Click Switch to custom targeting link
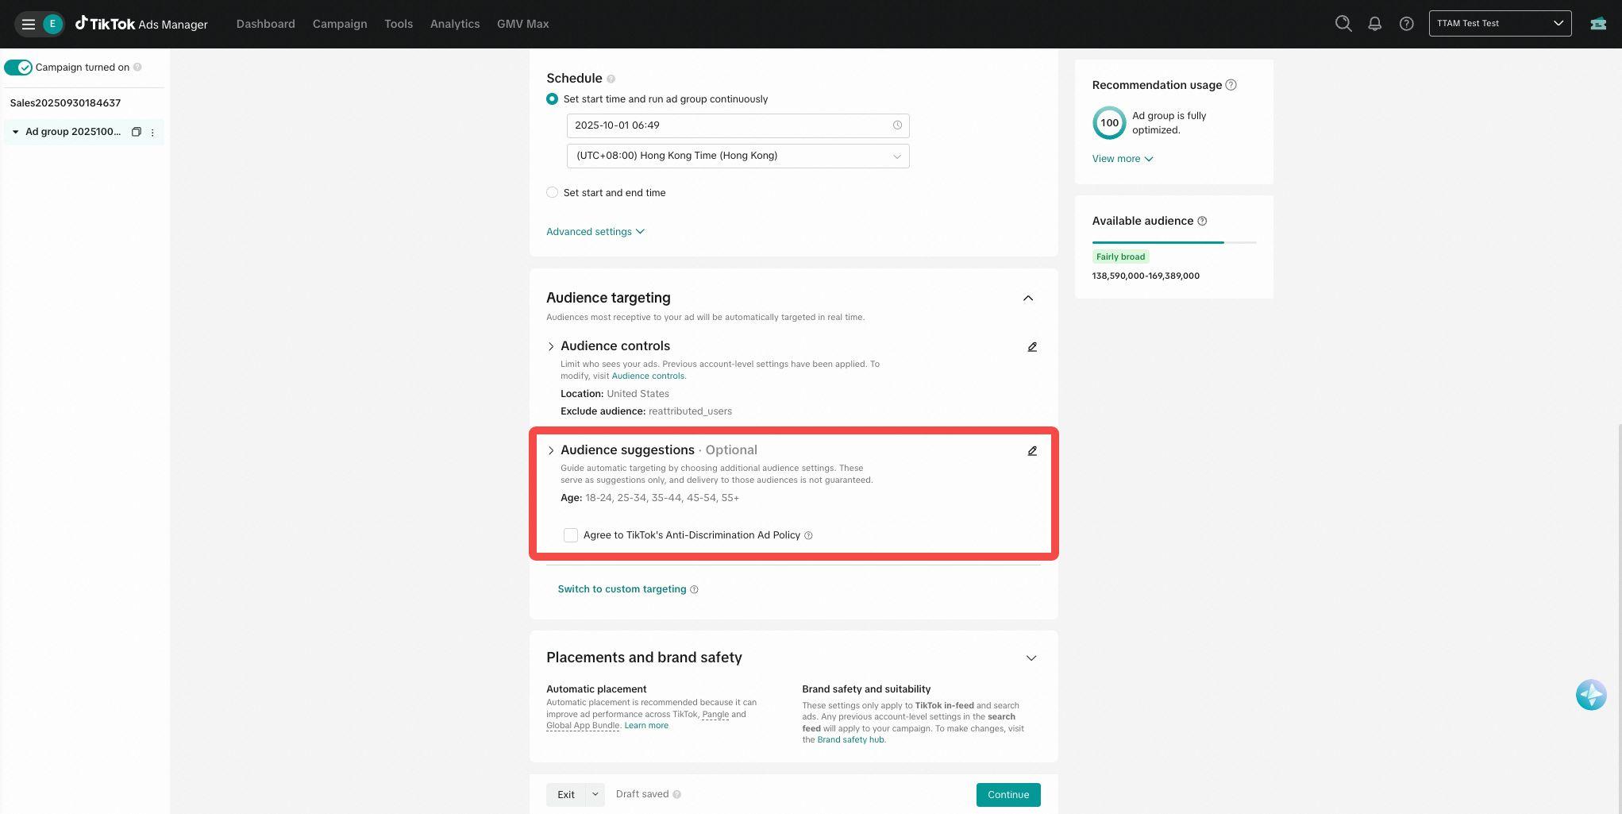The height and width of the screenshot is (814, 1622). 622,589
